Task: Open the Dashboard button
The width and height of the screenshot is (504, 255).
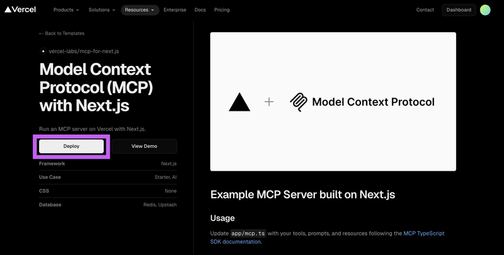Action: (459, 10)
